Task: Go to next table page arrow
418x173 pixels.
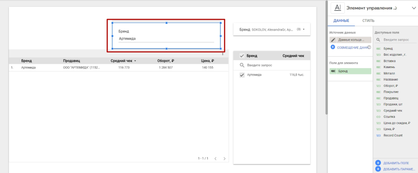Action: (x=225, y=158)
